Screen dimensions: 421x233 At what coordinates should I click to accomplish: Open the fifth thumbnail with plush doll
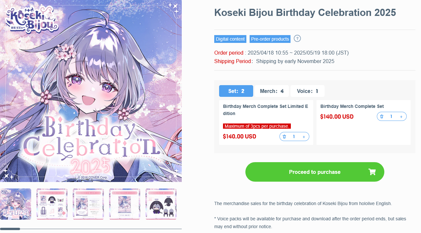(161, 204)
